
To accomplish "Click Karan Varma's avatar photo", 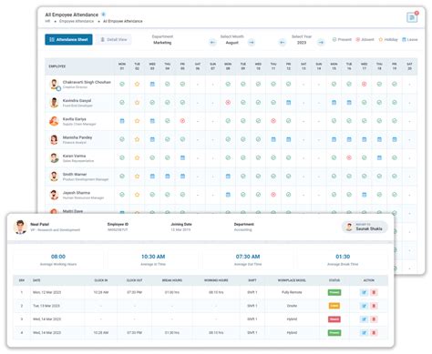I will [x=55, y=157].
